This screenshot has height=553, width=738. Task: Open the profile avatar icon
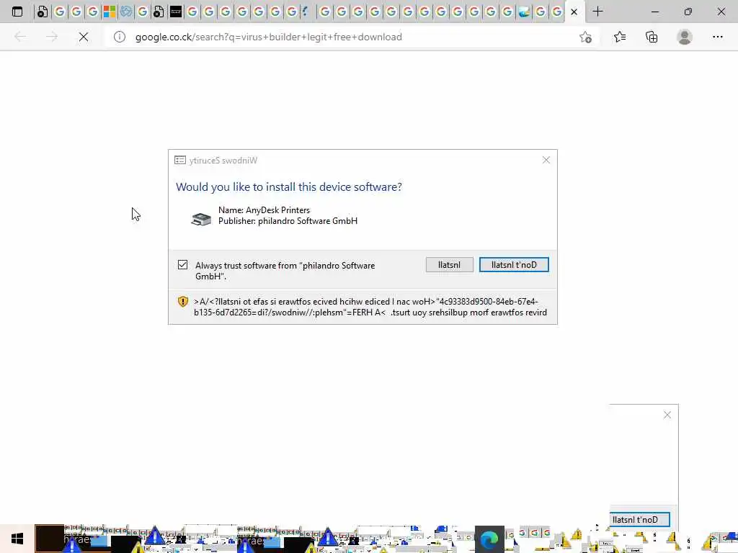click(685, 37)
